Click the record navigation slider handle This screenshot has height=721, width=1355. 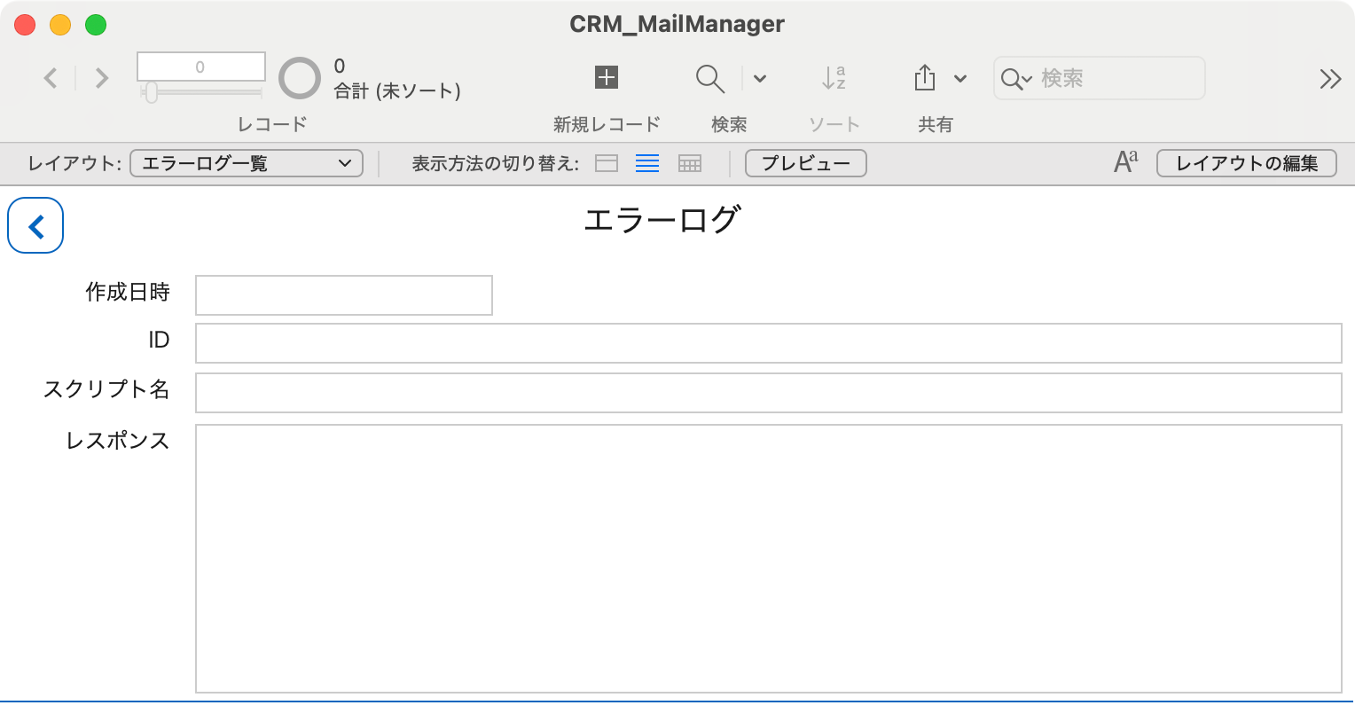tap(152, 92)
